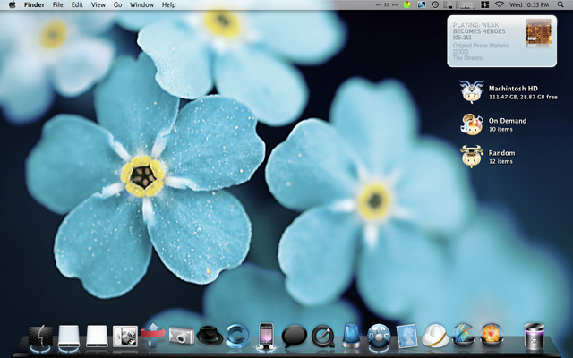This screenshot has height=358, width=573.
Task: Open the Go menu
Action: [x=117, y=4]
